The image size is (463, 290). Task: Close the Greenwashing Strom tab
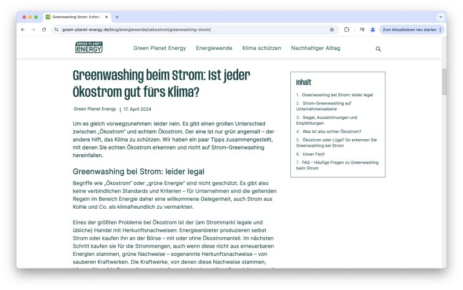pyautogui.click(x=107, y=17)
